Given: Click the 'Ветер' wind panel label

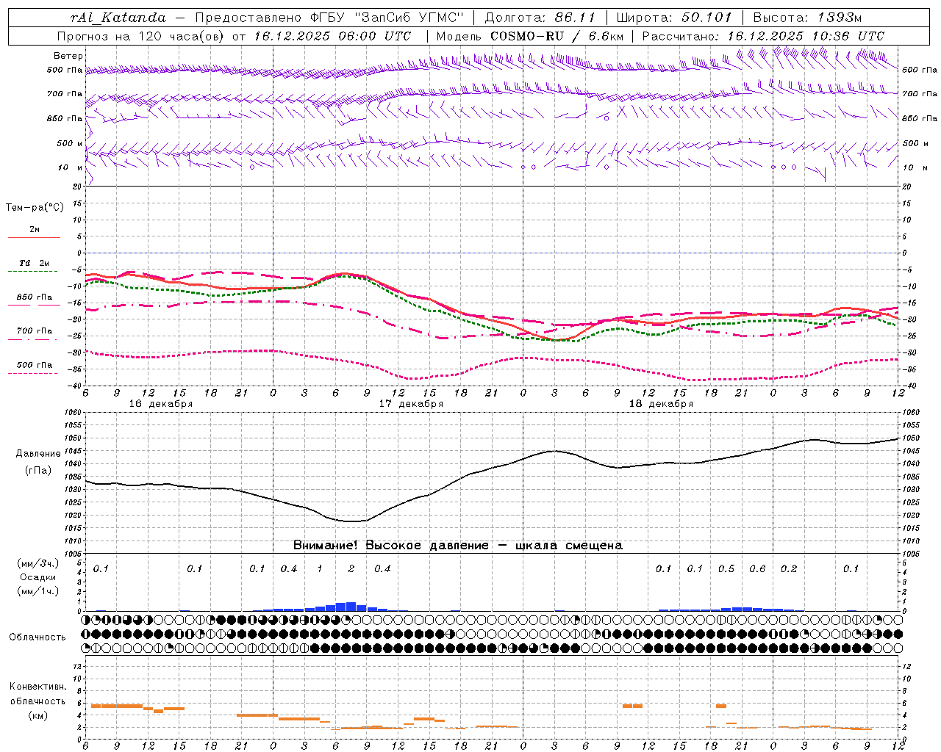Looking at the screenshot, I should [x=68, y=56].
